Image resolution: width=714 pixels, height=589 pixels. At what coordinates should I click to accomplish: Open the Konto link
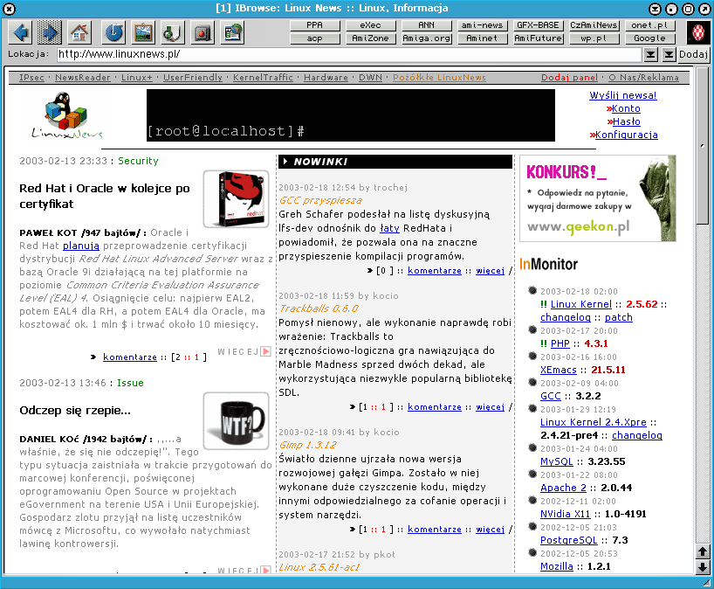626,108
